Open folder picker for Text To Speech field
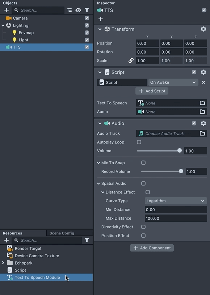This screenshot has width=210, height=295. (x=202, y=103)
